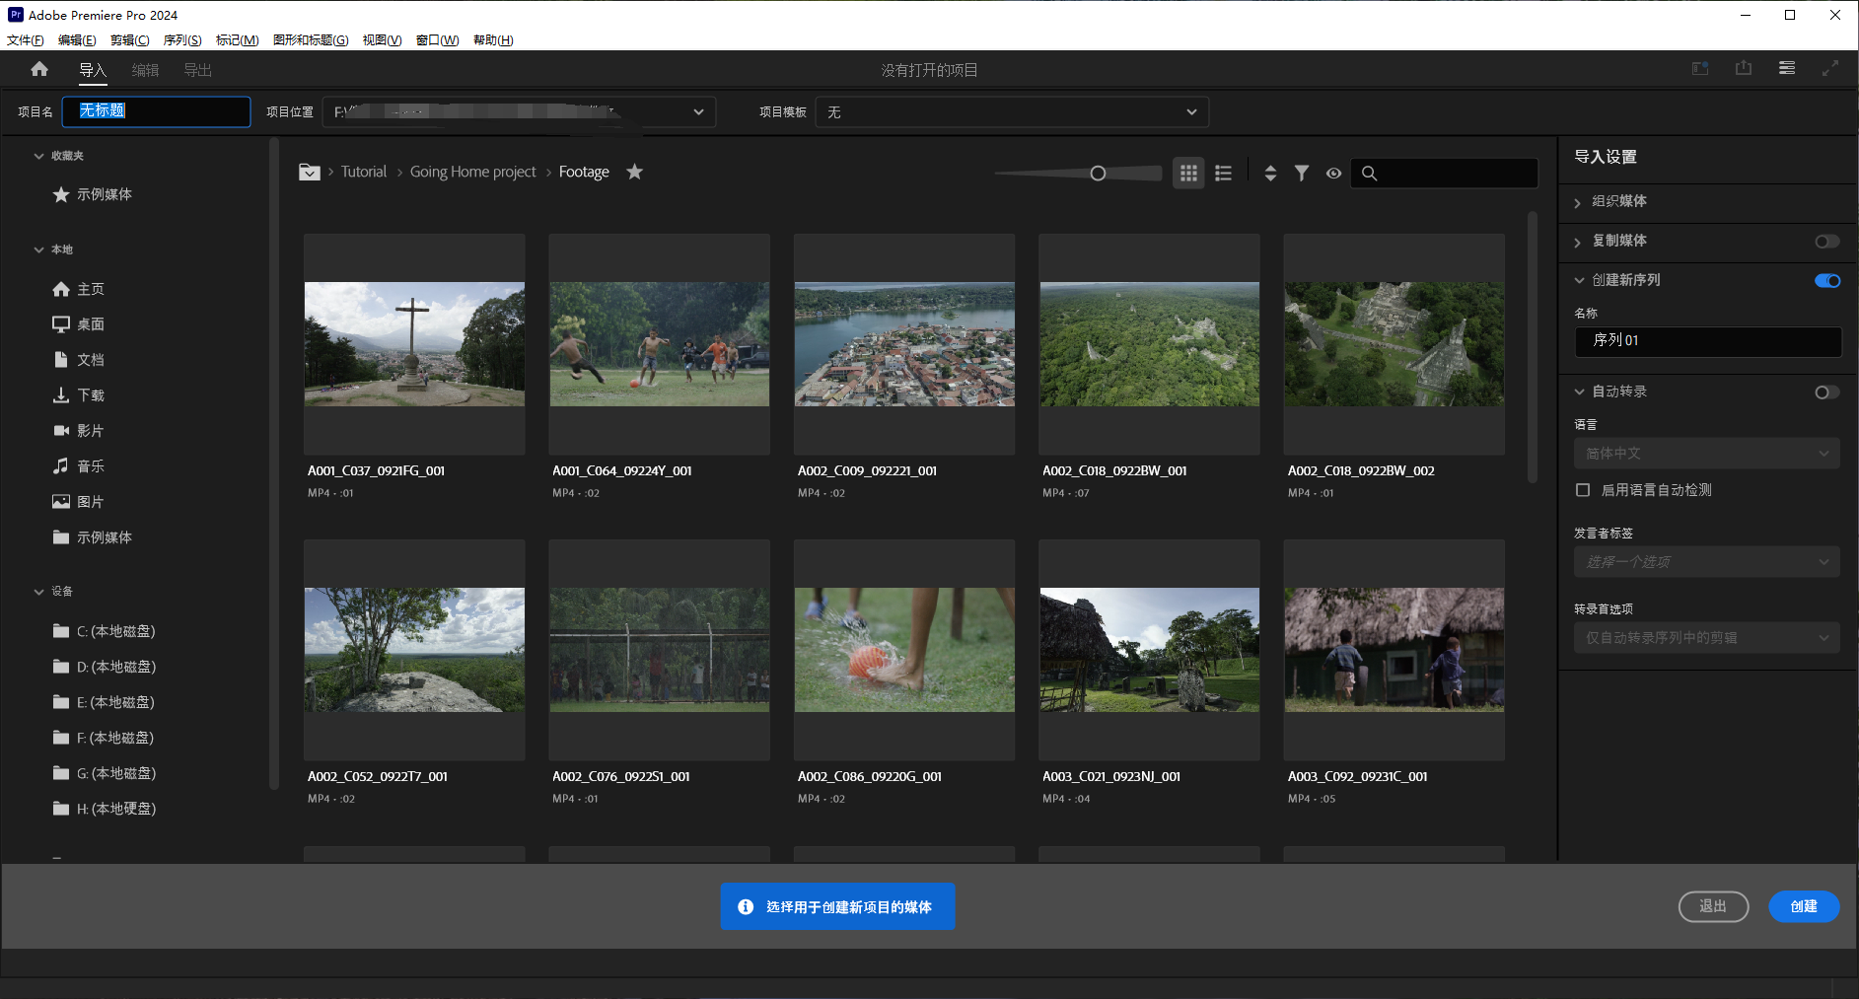Disable the 创建新序列 toggle switch

[x=1826, y=281]
